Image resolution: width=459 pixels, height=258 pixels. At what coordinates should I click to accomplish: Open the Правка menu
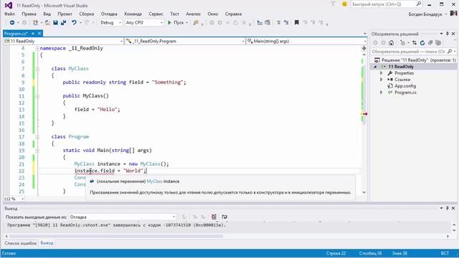pos(29,14)
